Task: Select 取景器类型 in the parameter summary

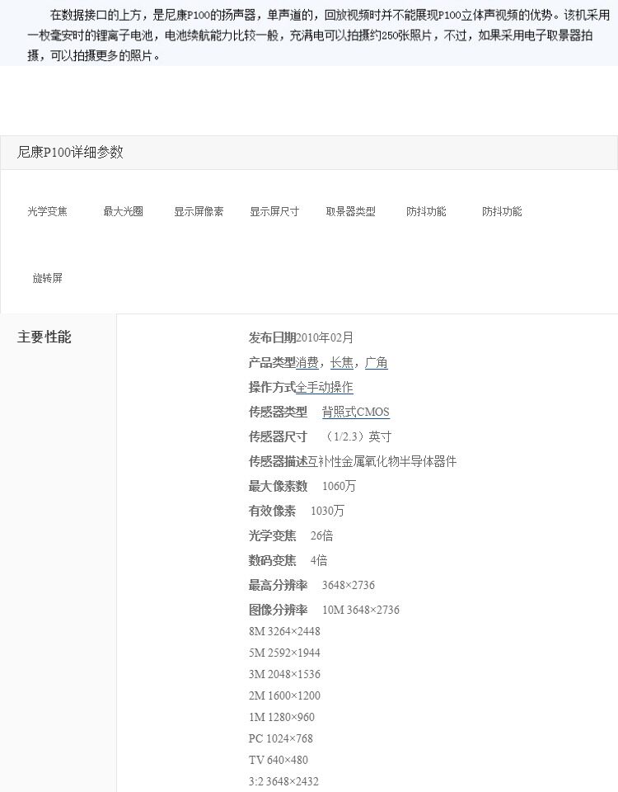Action: (351, 211)
